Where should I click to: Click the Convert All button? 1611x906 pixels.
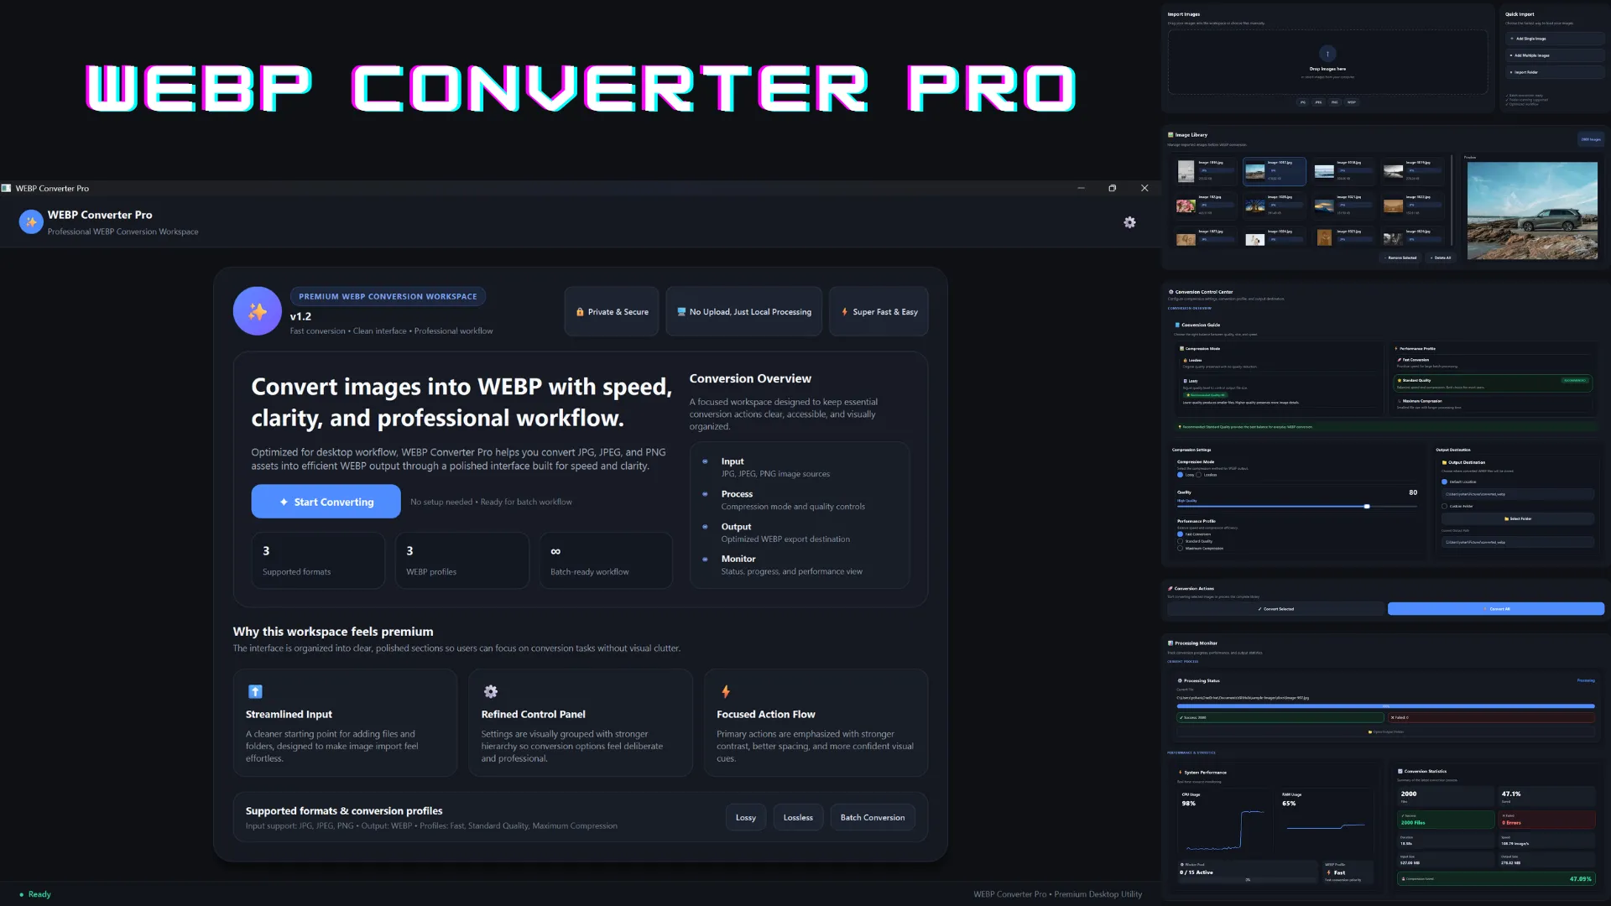tap(1496, 609)
